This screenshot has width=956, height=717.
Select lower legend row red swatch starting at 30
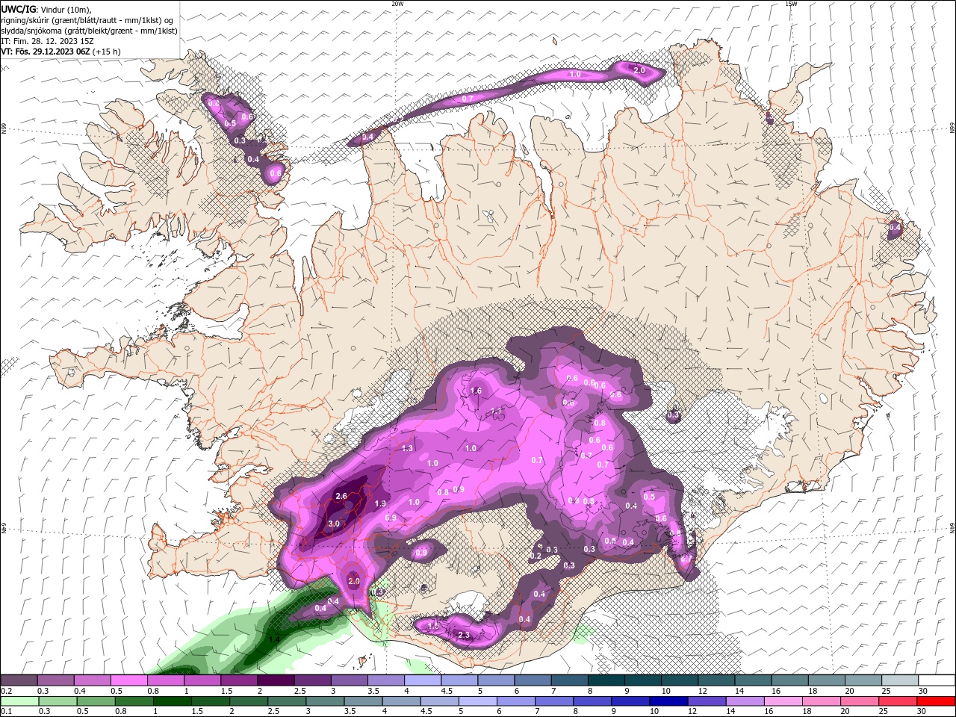(936, 701)
